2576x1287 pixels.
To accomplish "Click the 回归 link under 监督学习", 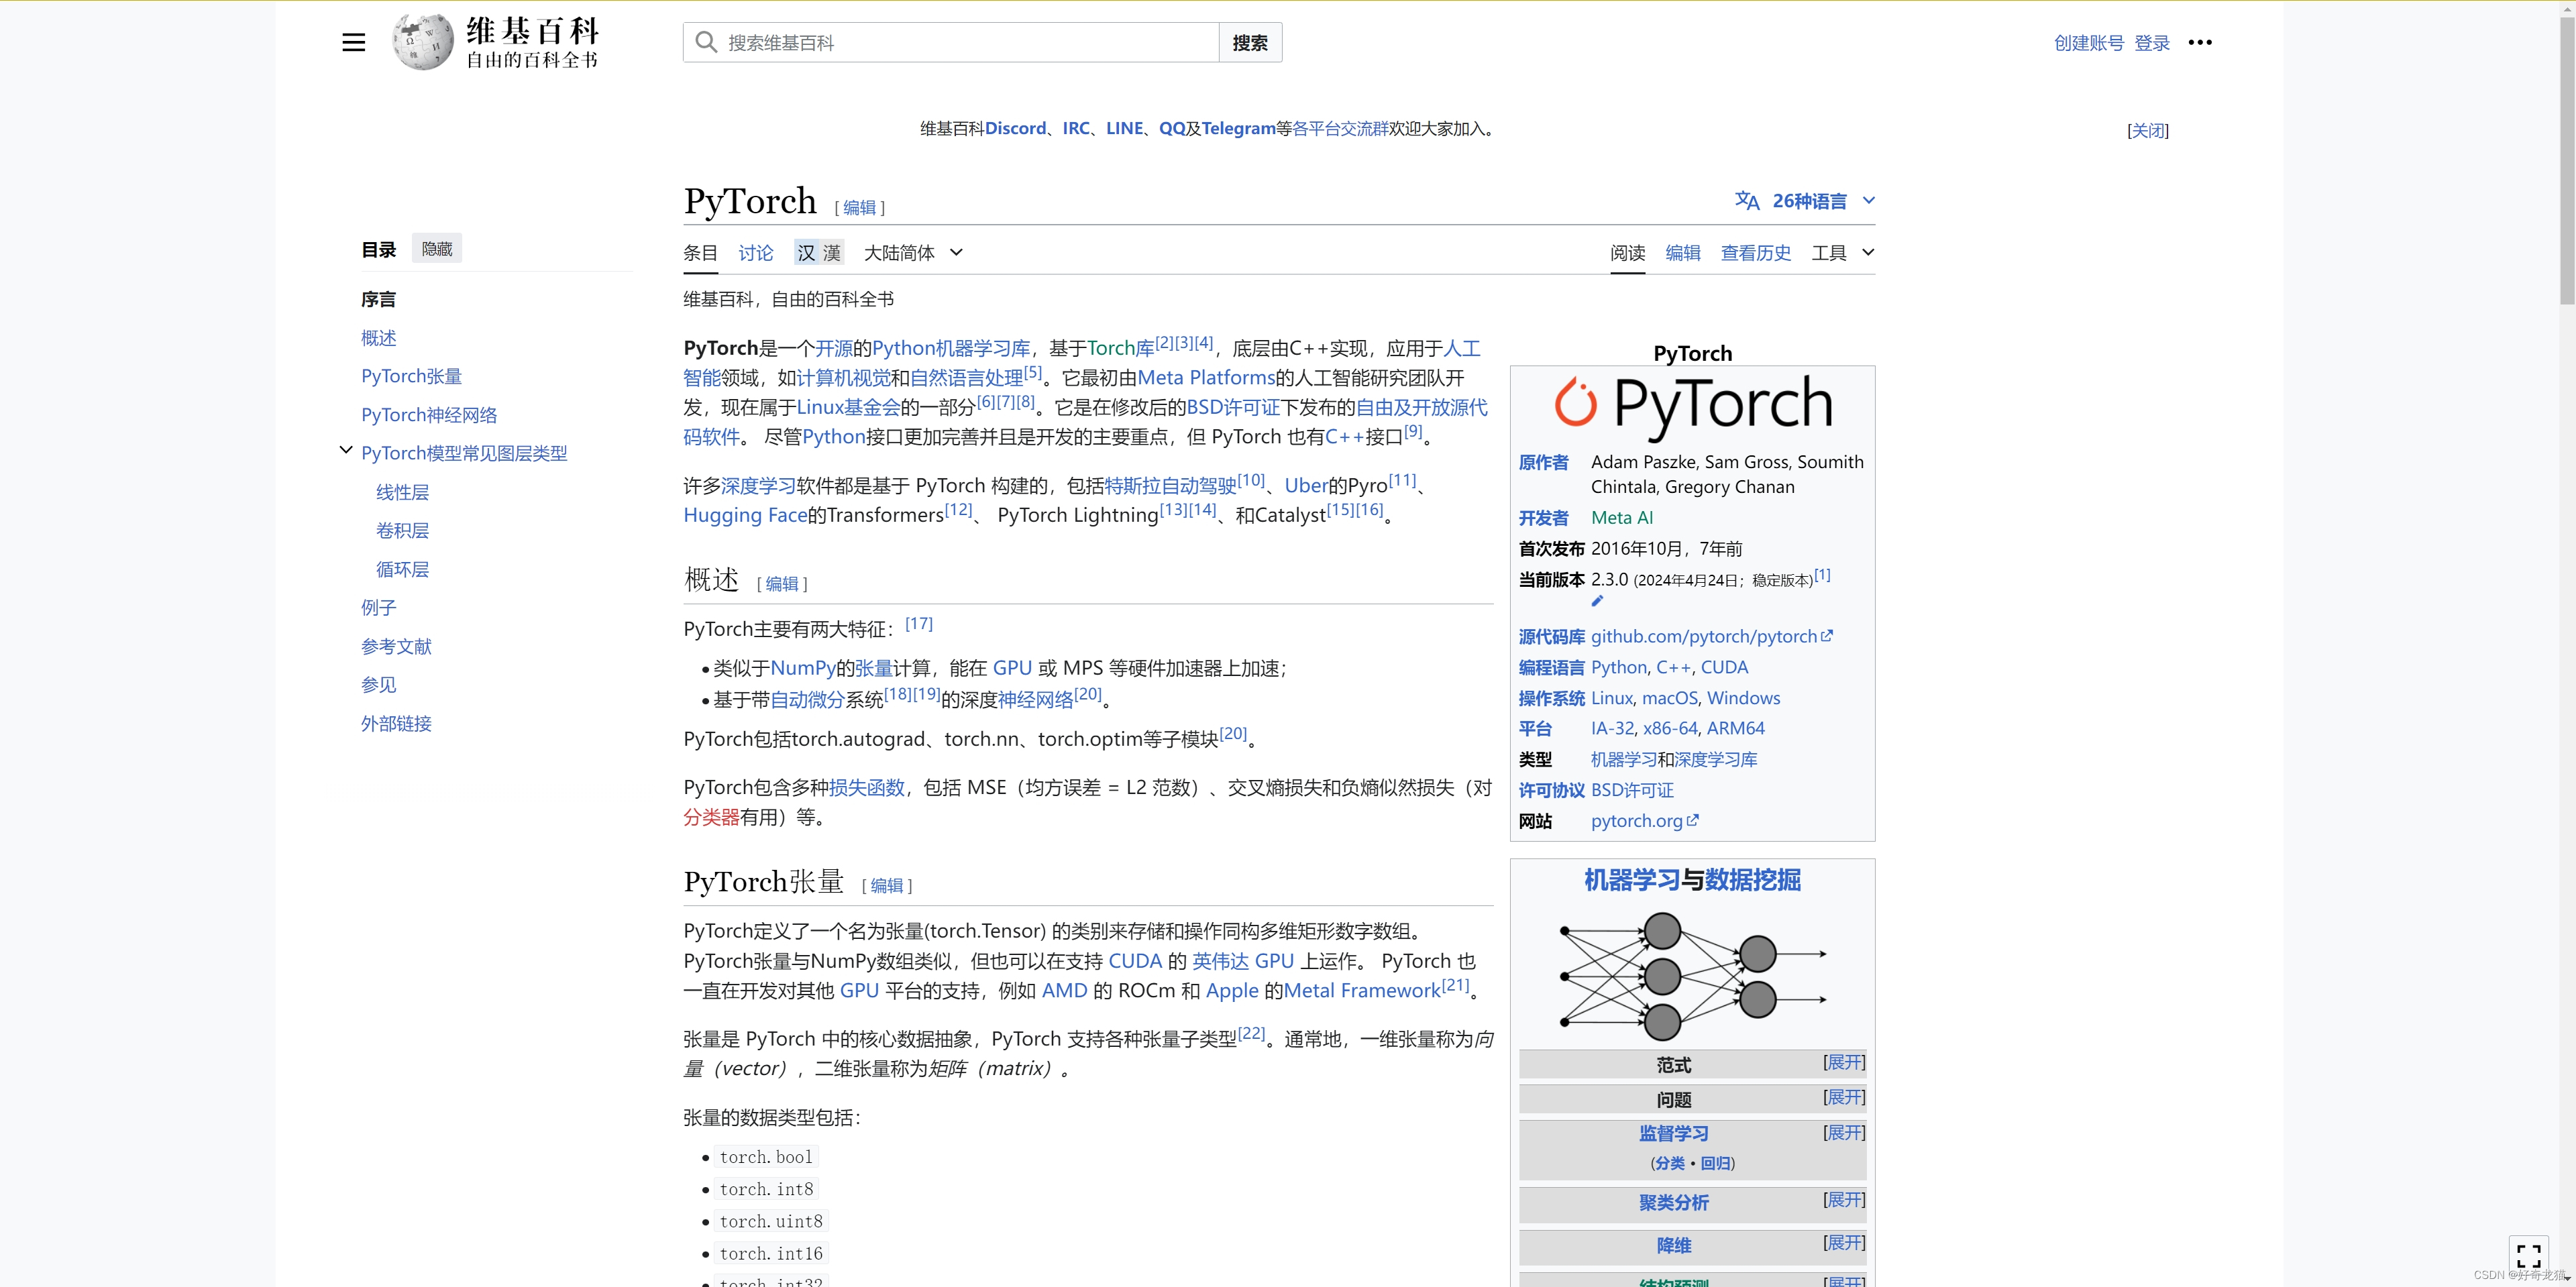I will pos(1715,1163).
